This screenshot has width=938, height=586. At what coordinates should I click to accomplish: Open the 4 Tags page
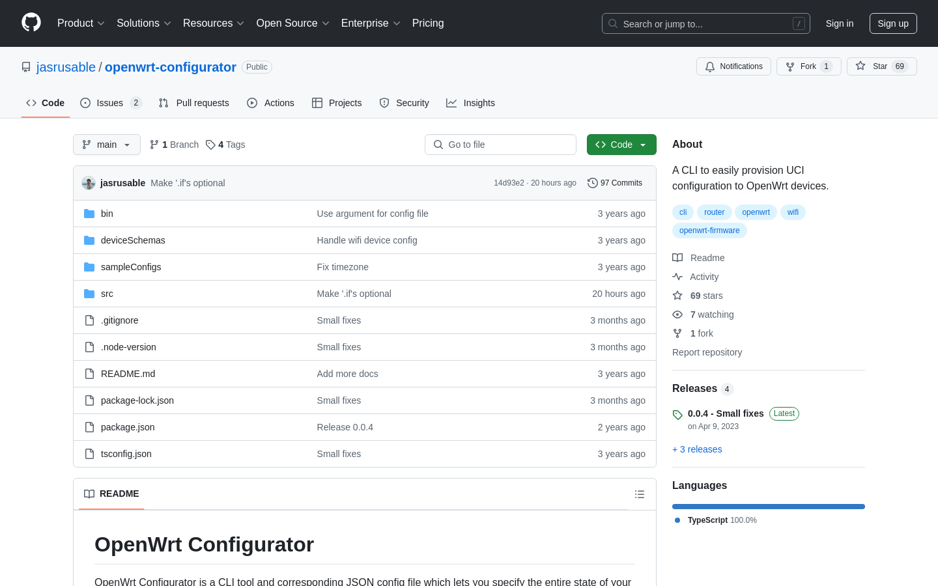point(225,145)
